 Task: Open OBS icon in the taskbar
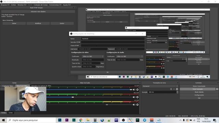coord(123,120)
